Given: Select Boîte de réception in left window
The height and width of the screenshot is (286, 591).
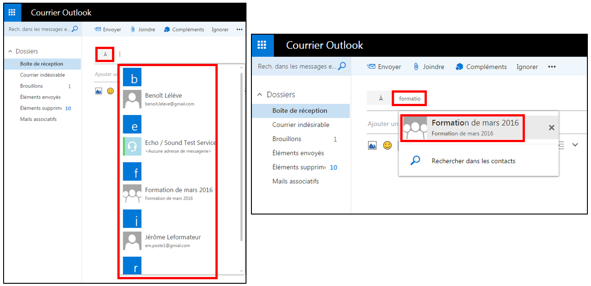Looking at the screenshot, I should [x=43, y=64].
